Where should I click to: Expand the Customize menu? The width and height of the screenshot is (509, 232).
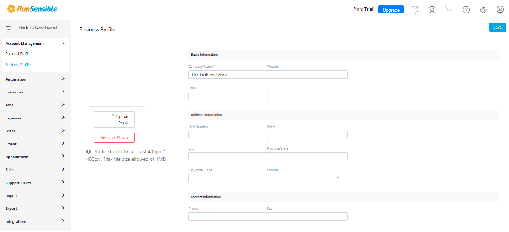35,92
